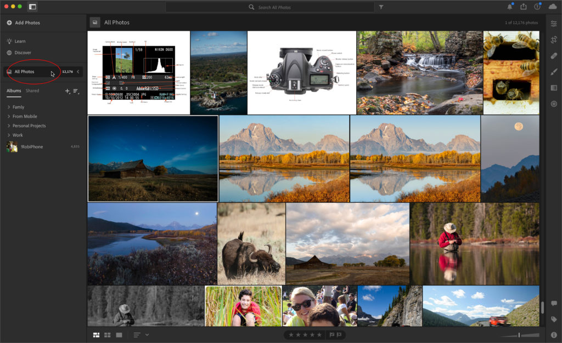Open cloud sync status icon
Image resolution: width=562 pixels, height=343 pixels.
click(x=553, y=7)
